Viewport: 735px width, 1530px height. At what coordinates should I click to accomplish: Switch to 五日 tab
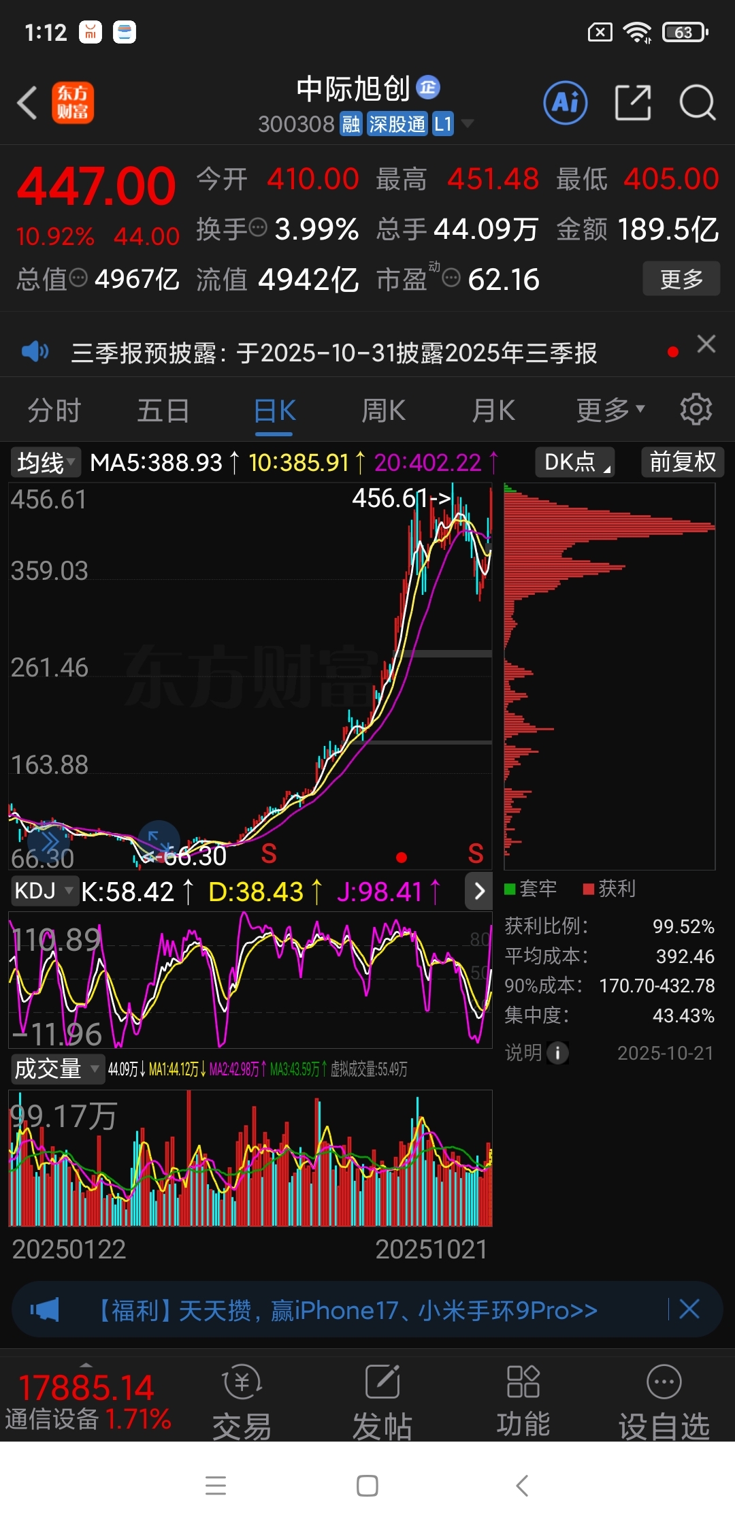pyautogui.click(x=163, y=410)
